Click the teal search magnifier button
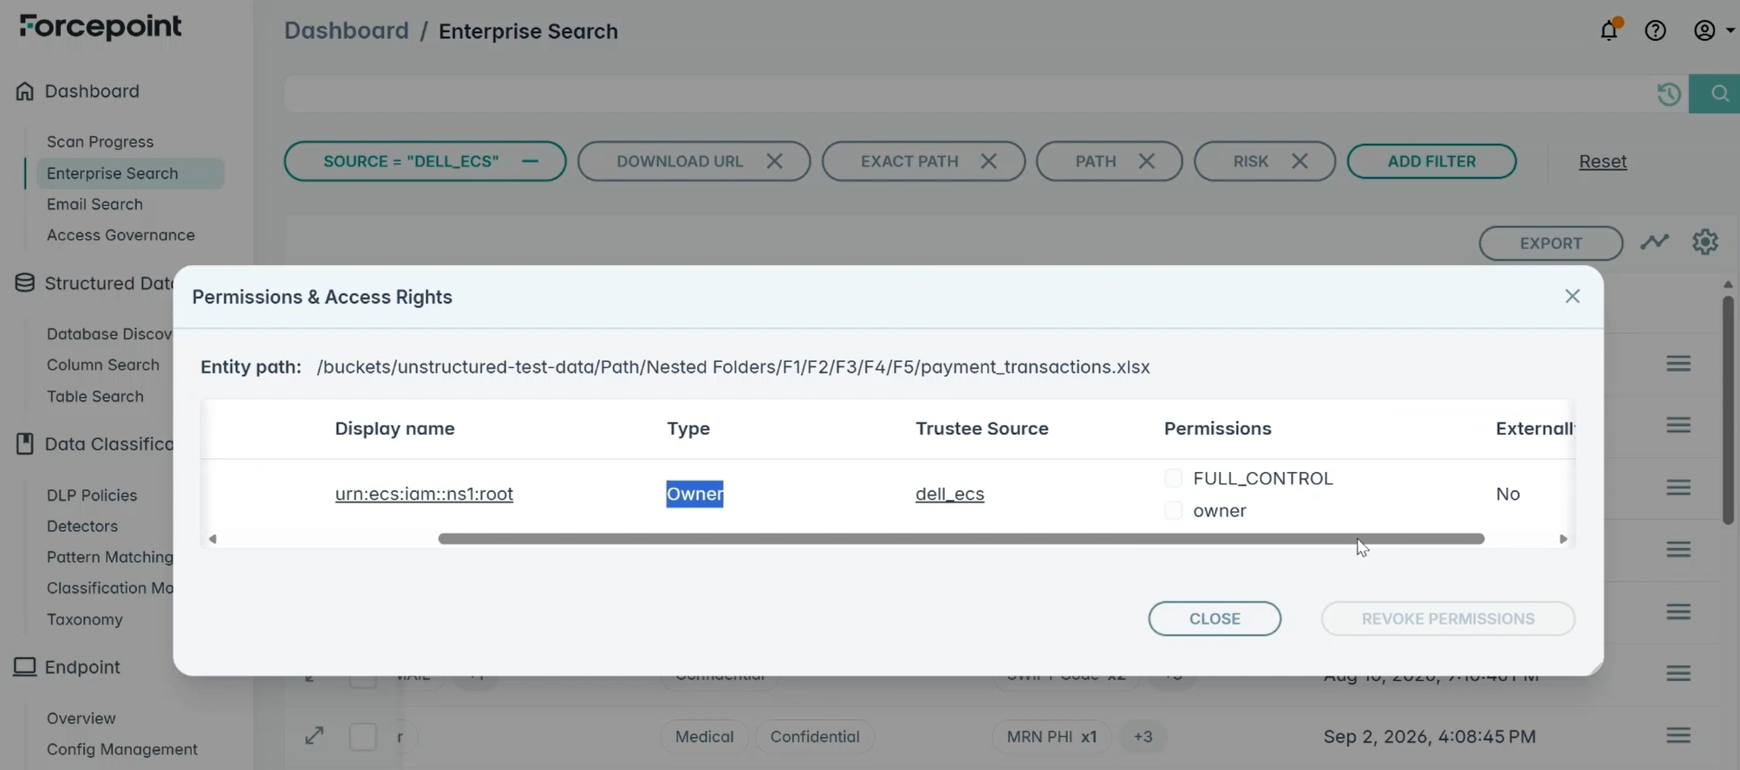The image size is (1740, 770). coord(1718,94)
